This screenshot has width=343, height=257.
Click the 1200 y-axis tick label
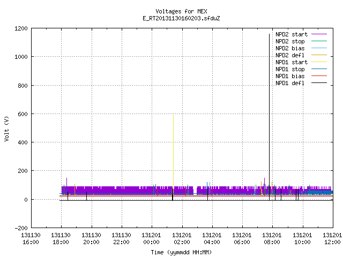(x=21, y=28)
